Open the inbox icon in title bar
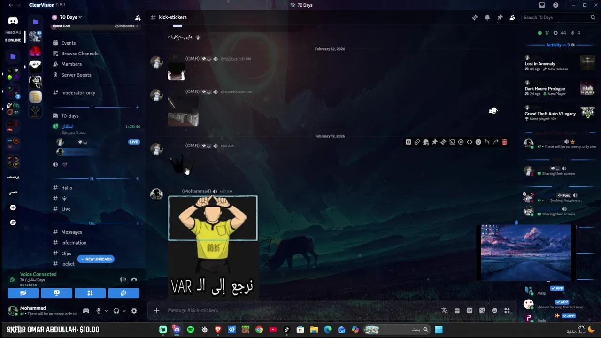Image resolution: width=601 pixels, height=338 pixels. point(542,5)
